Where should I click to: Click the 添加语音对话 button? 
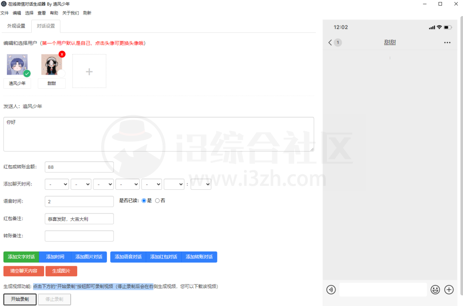coord(128,257)
